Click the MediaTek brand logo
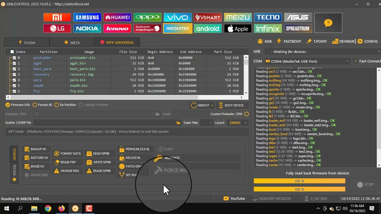The height and width of the screenshot is (214, 381). click(x=177, y=29)
